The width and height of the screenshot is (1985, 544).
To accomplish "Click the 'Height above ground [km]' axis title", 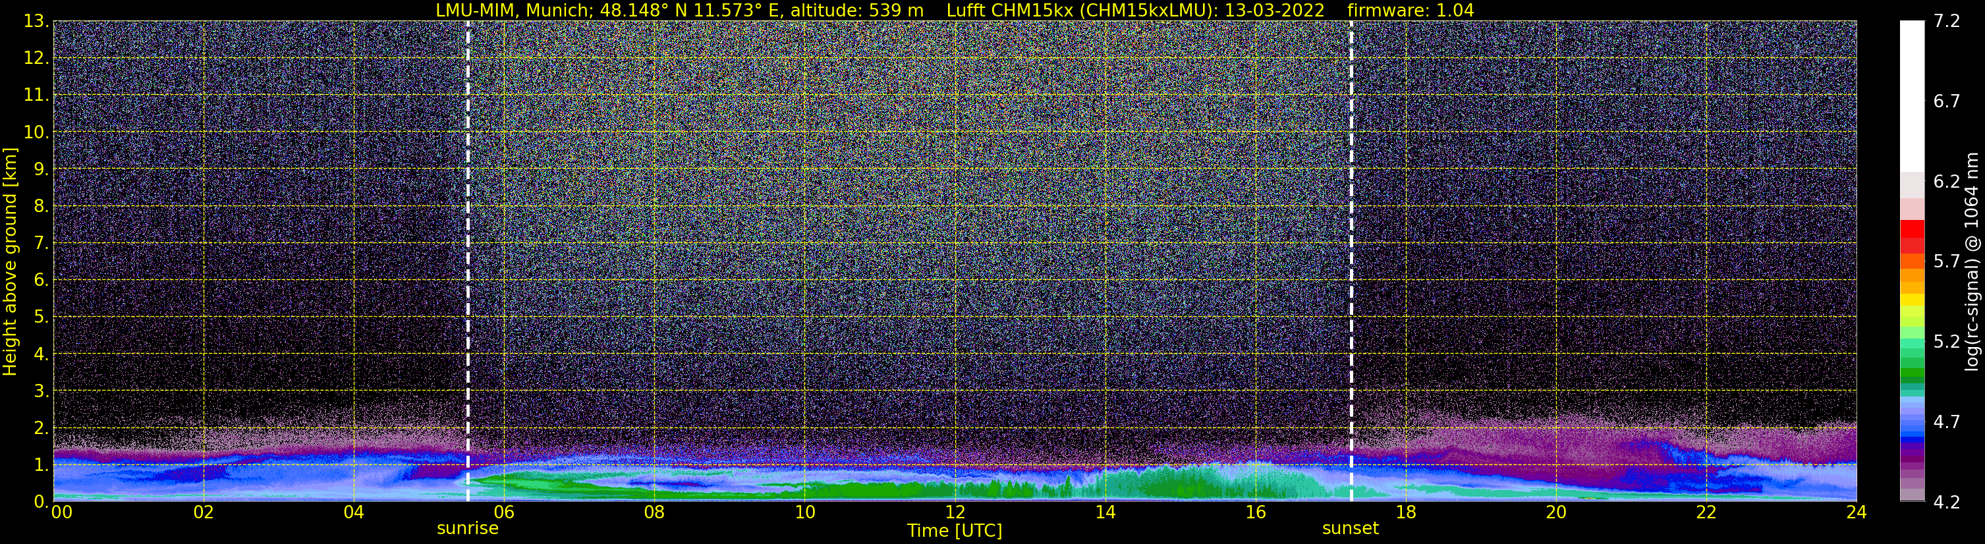I will point(10,261).
